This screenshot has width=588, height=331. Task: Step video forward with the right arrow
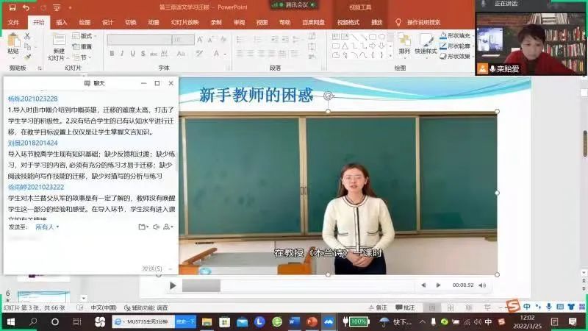click(440, 285)
